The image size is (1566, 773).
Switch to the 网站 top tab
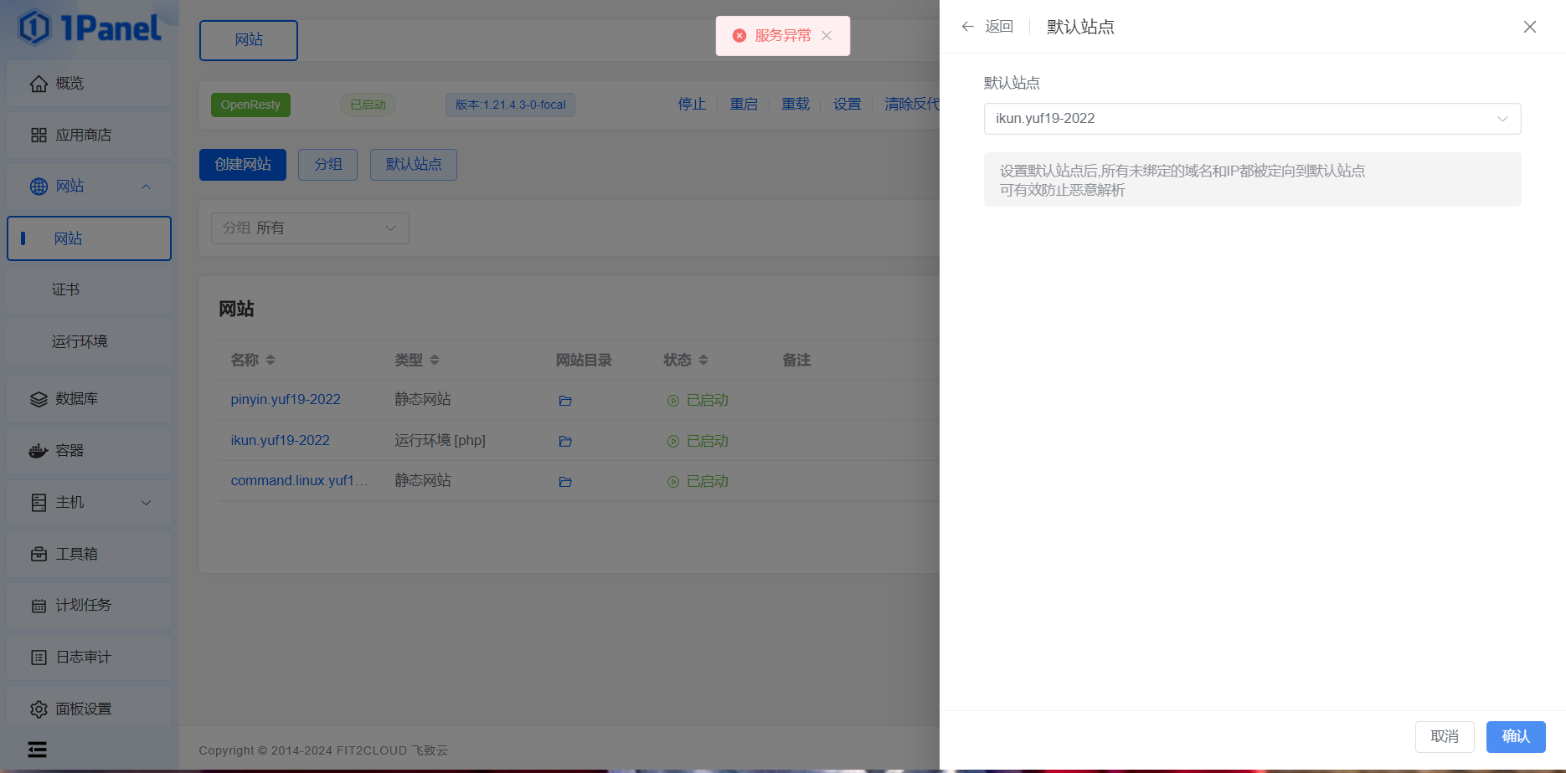(x=249, y=40)
